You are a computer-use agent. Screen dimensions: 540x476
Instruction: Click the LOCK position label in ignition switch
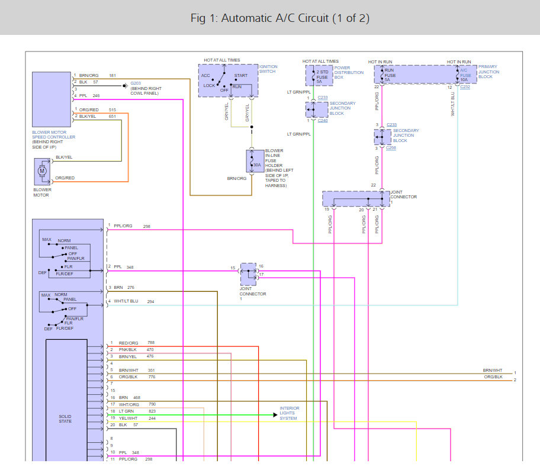coord(209,85)
